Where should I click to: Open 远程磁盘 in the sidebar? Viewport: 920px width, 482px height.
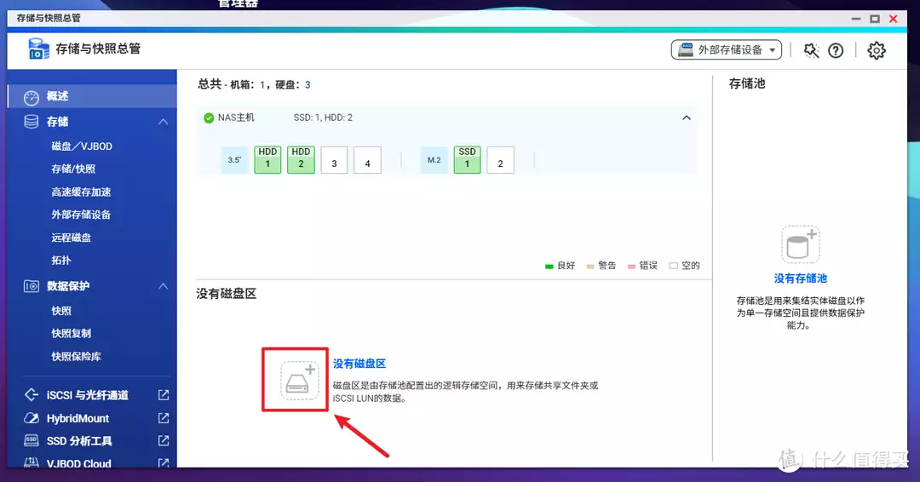coord(71,238)
